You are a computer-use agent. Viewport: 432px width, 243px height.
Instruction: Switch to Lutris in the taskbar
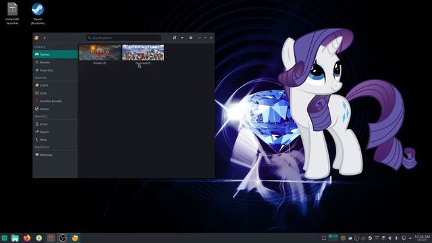pos(75,238)
